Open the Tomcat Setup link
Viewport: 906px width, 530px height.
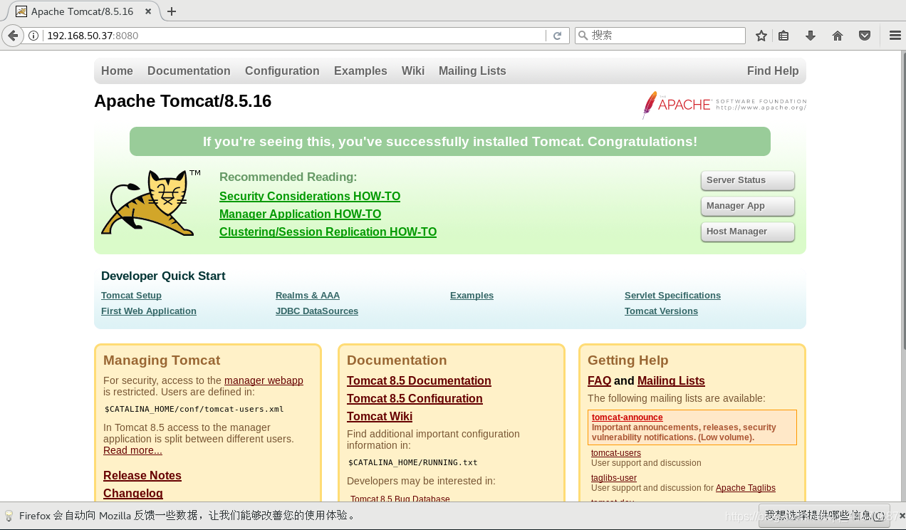[x=131, y=295]
